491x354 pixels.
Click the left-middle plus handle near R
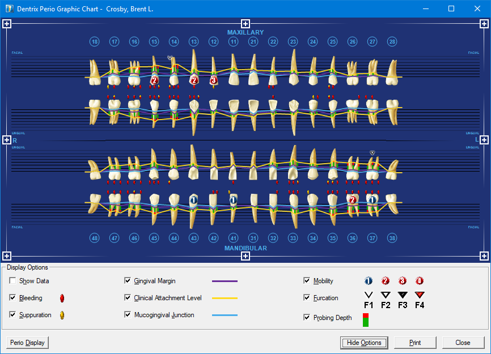pos(7,140)
